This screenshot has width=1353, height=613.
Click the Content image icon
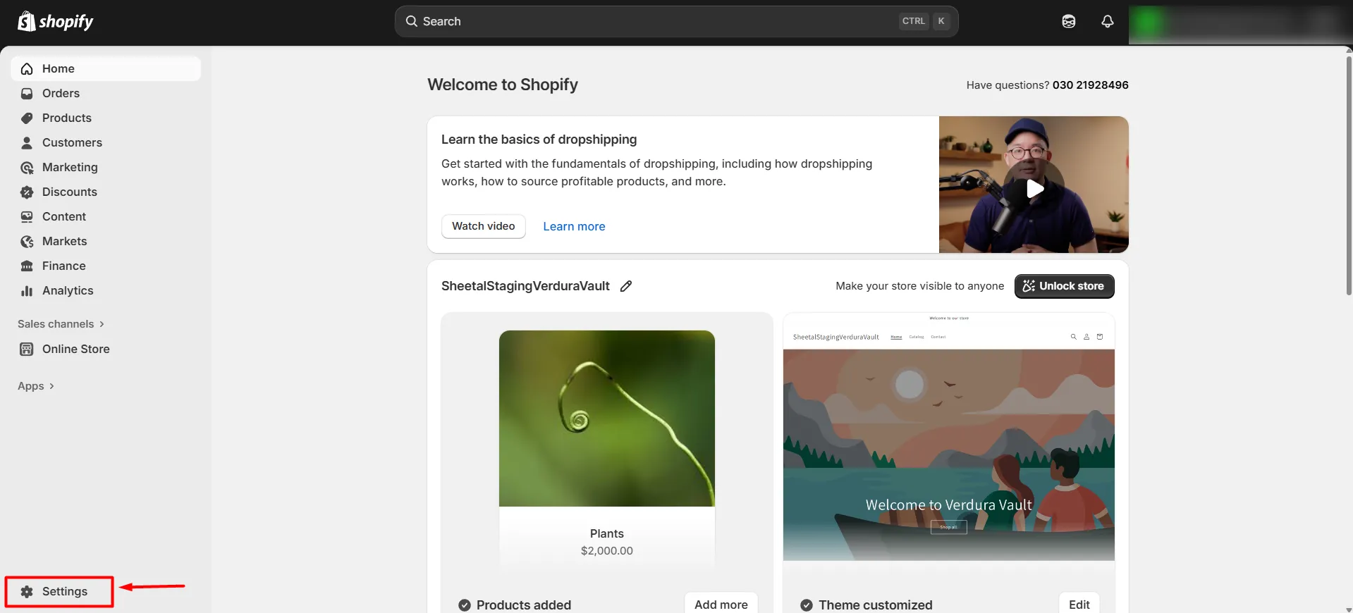(27, 216)
